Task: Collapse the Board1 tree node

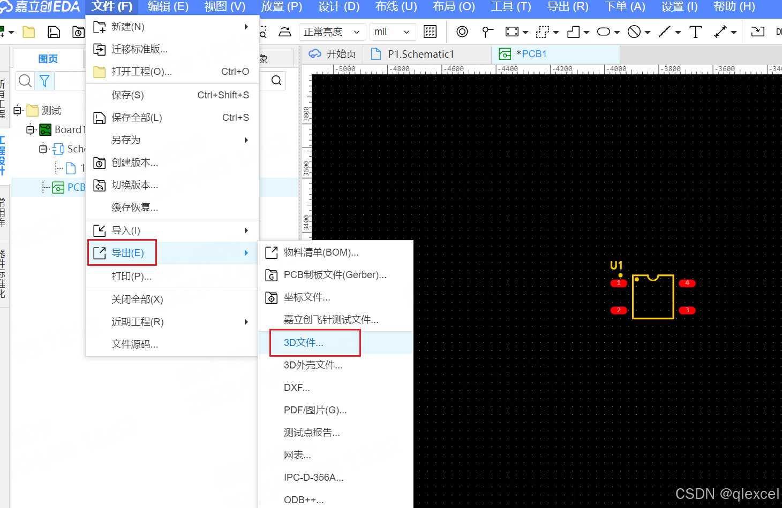Action: tap(31, 129)
